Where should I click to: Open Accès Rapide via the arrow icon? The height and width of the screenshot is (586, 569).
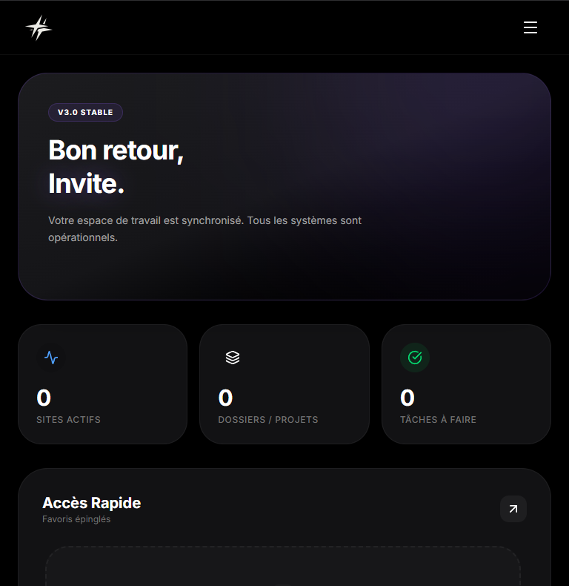[513, 509]
